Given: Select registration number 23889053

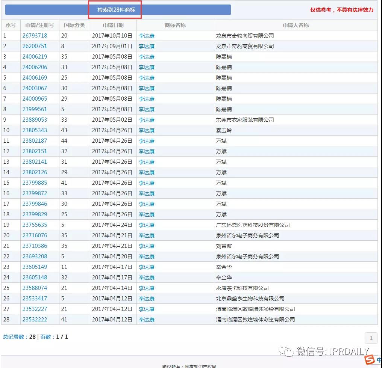Looking at the screenshot, I should click(35, 120).
